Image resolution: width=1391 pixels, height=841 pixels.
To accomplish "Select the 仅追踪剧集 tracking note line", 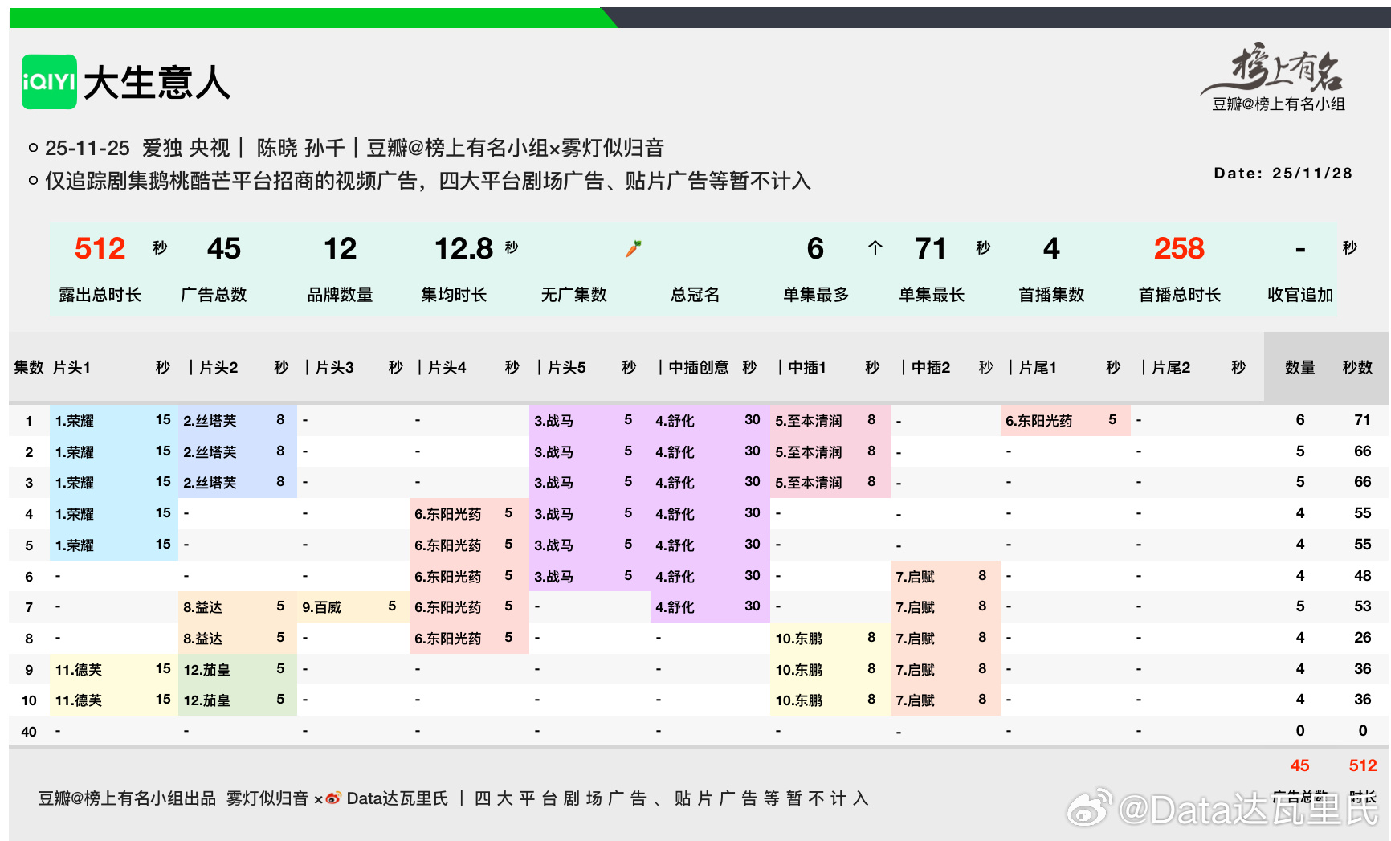I will (428, 181).
